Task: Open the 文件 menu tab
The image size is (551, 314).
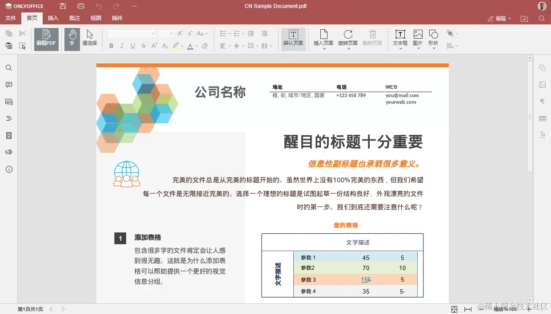Action: point(10,18)
